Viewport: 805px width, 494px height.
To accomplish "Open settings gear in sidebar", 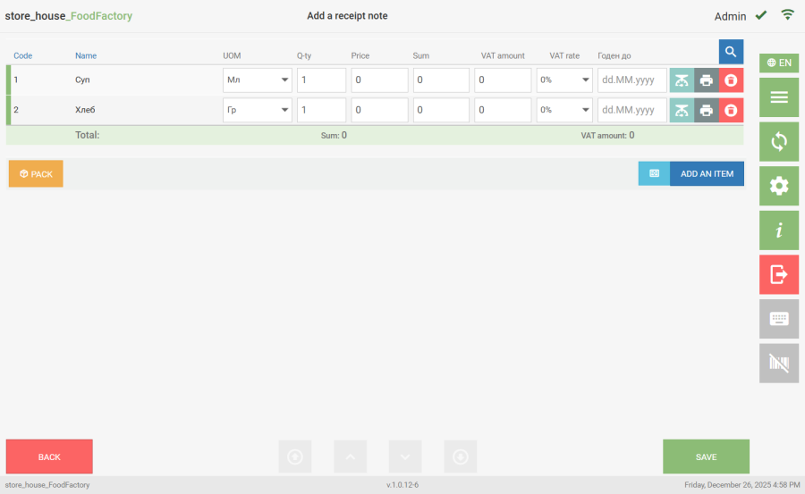I will 778,186.
